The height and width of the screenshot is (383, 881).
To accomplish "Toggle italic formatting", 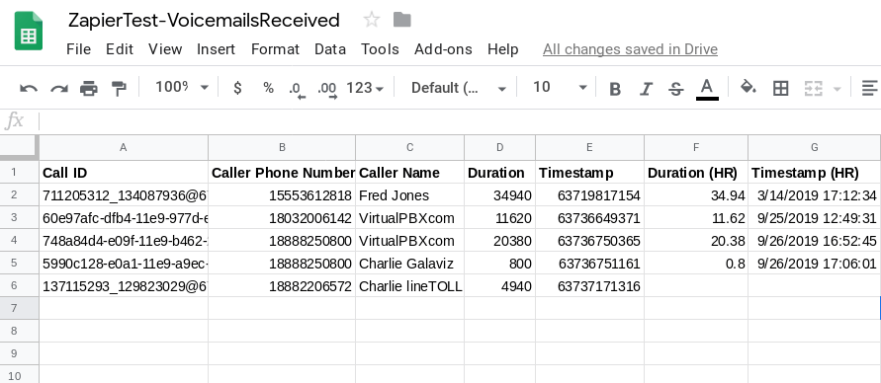I will pyautogui.click(x=646, y=89).
